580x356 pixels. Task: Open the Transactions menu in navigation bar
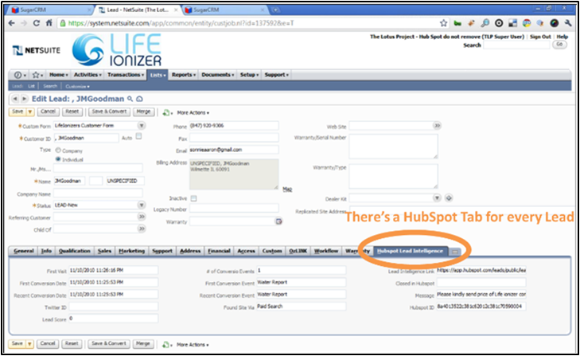(x=126, y=74)
